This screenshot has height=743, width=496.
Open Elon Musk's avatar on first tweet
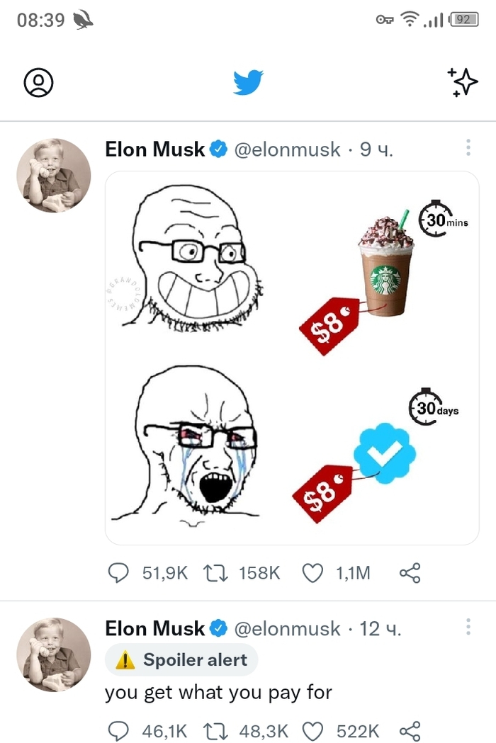tap(54, 176)
